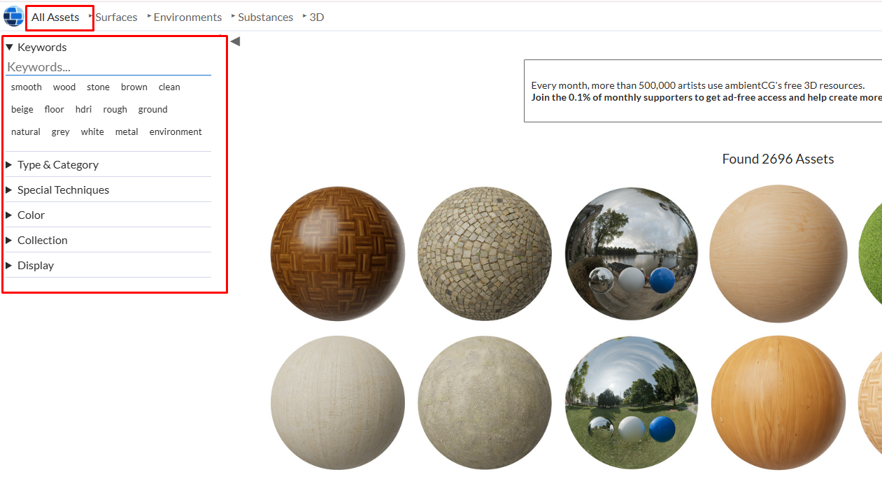Open the light maple wood sphere asset
882x479 pixels.
(778, 254)
